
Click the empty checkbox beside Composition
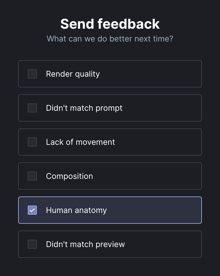coord(32,176)
